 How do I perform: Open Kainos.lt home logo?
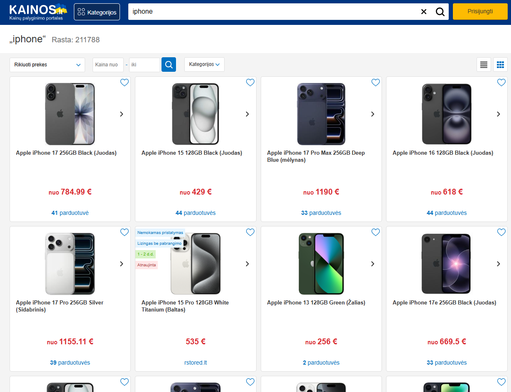click(x=38, y=12)
